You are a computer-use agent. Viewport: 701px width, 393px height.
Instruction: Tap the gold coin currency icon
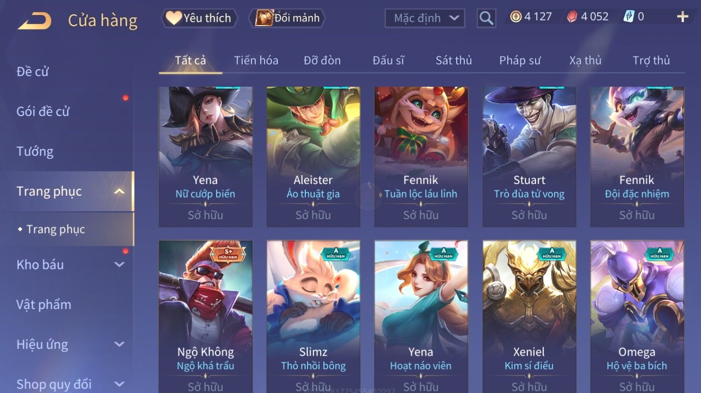(x=515, y=17)
